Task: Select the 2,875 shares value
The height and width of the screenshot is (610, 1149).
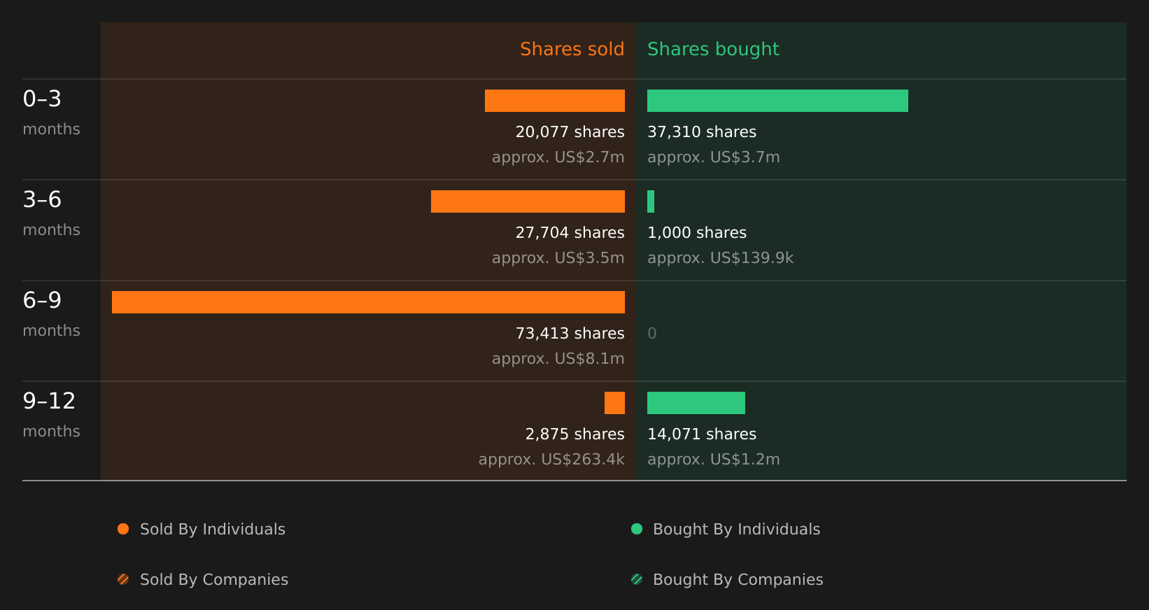Action: point(574,434)
